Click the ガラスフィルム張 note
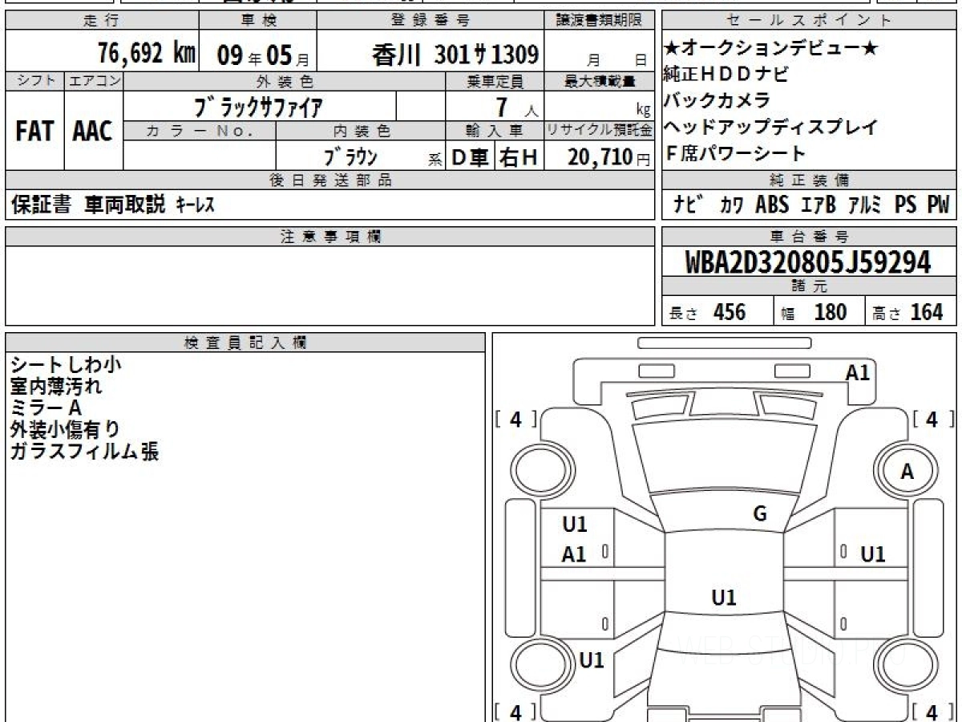 [x=84, y=452]
